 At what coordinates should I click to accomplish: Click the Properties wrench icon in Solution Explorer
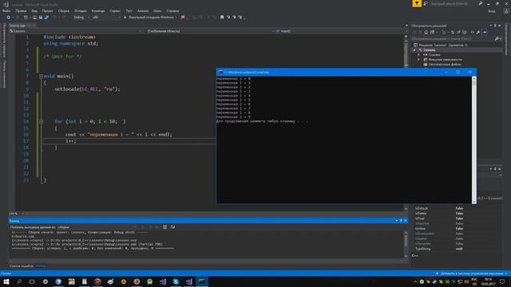(x=477, y=32)
